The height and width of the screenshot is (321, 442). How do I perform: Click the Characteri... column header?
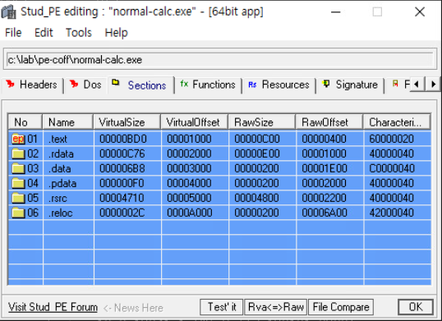[397, 122]
